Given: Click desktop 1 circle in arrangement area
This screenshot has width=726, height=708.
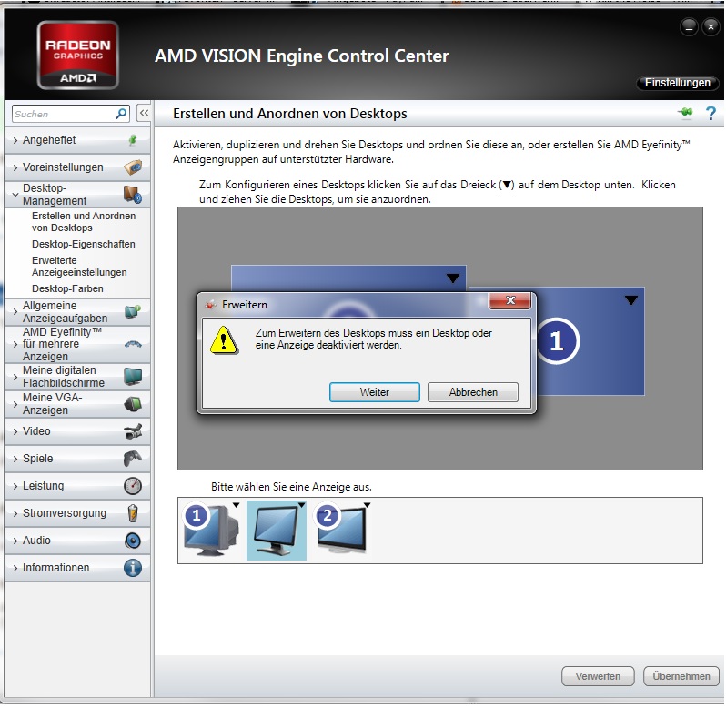Looking at the screenshot, I should point(557,341).
